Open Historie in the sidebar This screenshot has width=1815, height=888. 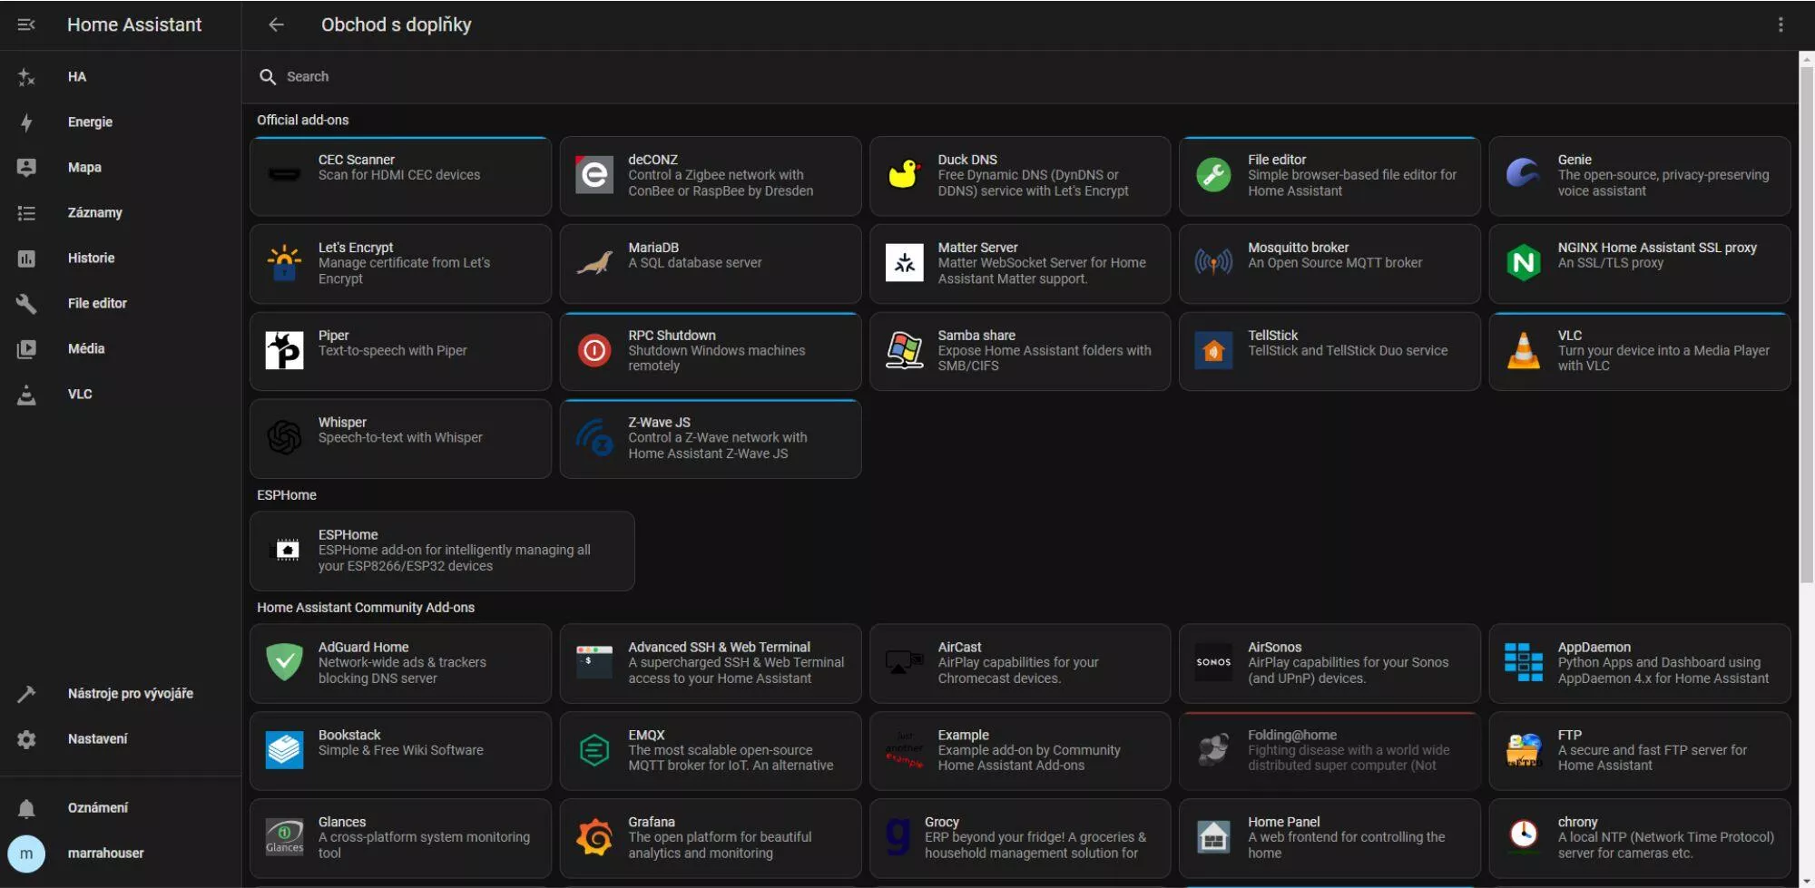121,259
